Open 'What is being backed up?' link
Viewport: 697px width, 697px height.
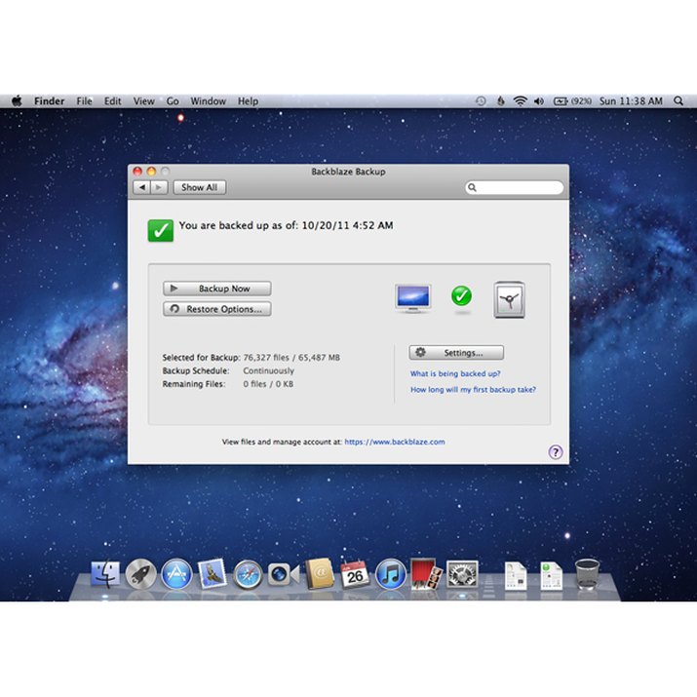pyautogui.click(x=455, y=373)
